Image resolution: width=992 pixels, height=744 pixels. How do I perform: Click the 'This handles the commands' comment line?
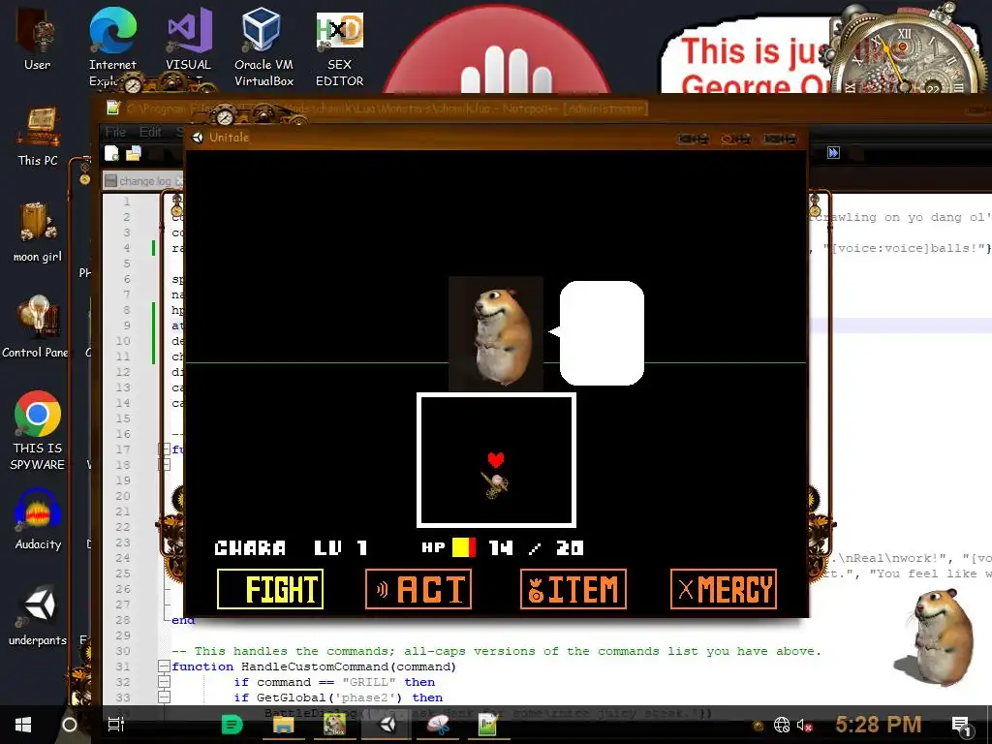[496, 651]
